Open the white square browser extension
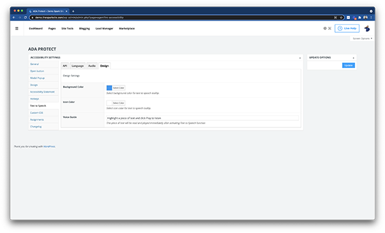This screenshot has width=385, height=233. tap(348, 17)
